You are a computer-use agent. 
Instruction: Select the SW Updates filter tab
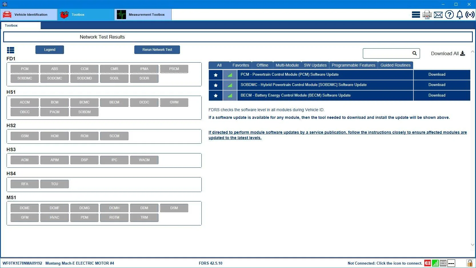click(x=315, y=65)
